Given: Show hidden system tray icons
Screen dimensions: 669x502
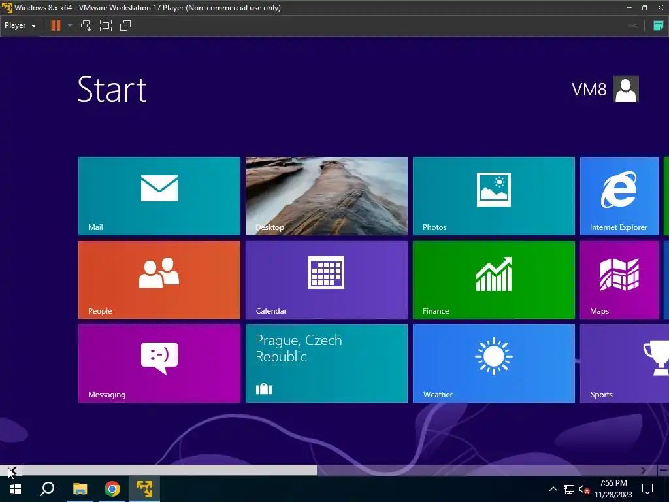Looking at the screenshot, I should (553, 489).
